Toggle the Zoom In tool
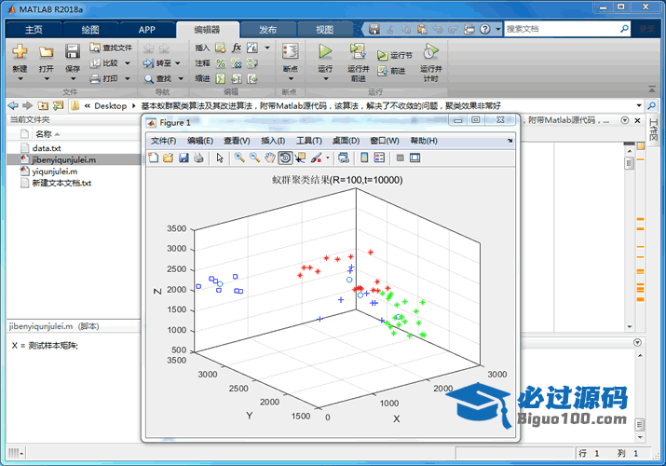Image resolution: width=666 pixels, height=466 pixels. (239, 158)
